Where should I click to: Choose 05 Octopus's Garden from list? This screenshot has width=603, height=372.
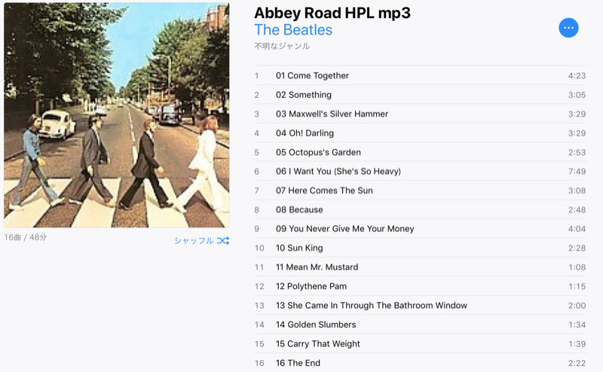point(420,152)
